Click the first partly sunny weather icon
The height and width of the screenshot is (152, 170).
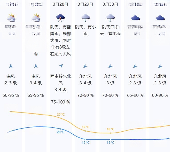11,18
